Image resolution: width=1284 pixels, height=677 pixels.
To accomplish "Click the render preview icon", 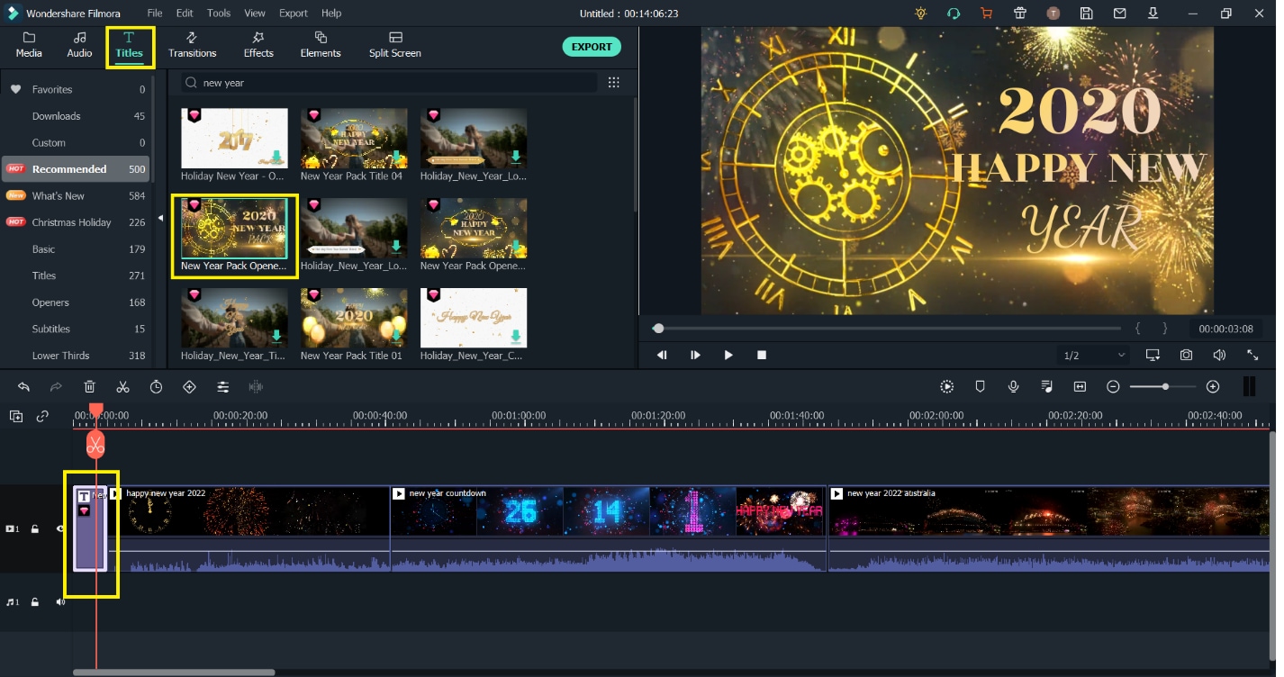I will [x=947, y=387].
